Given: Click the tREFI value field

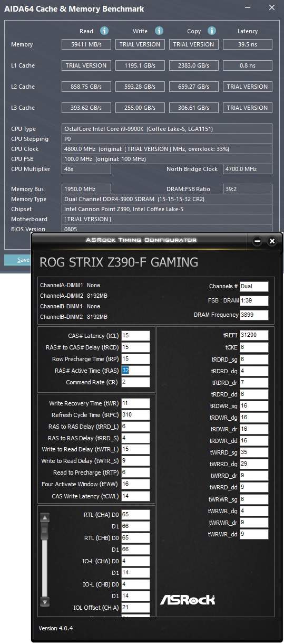Looking at the screenshot, I should point(254,335).
